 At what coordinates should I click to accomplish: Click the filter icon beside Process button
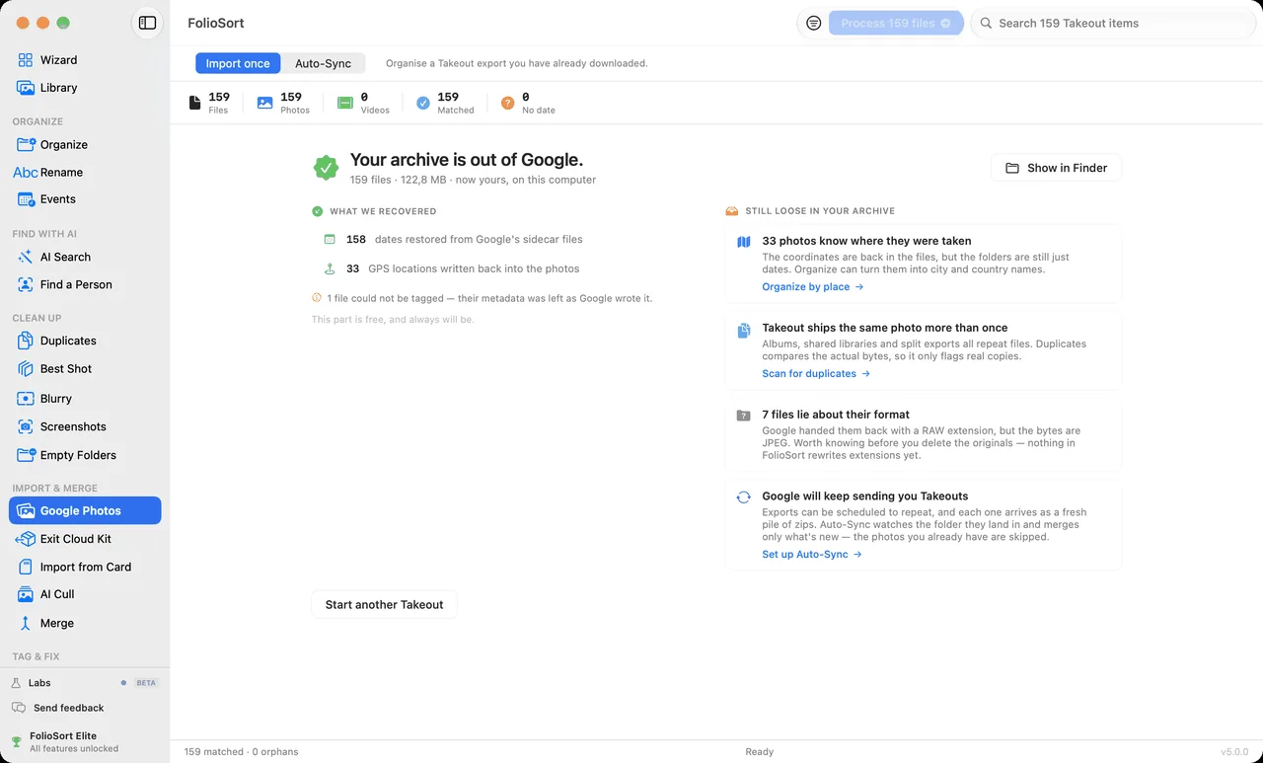(813, 23)
